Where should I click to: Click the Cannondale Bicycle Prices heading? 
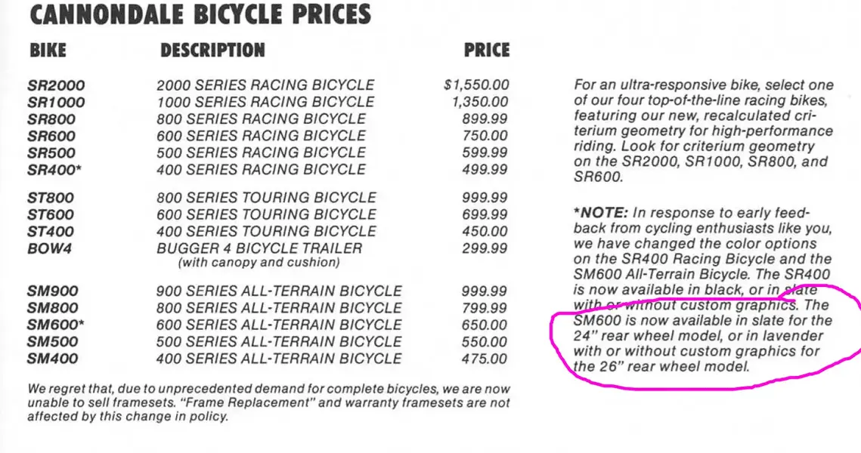(x=200, y=14)
